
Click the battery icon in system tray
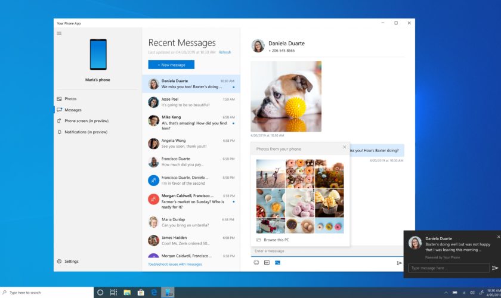click(x=454, y=293)
